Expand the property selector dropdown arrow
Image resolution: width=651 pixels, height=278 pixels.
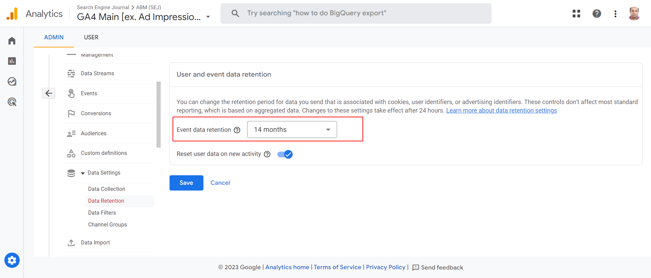pos(208,17)
